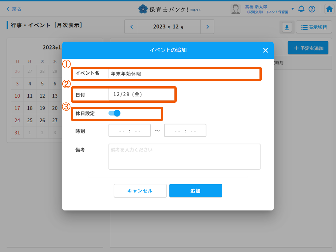Click the download icon button
Viewport: 336px width, 252px height.
point(287,27)
